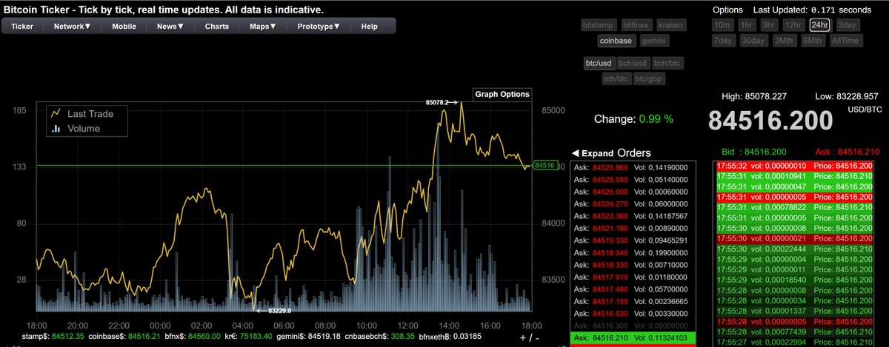
Task: Open the Maps dropdown menu
Action: tap(264, 26)
